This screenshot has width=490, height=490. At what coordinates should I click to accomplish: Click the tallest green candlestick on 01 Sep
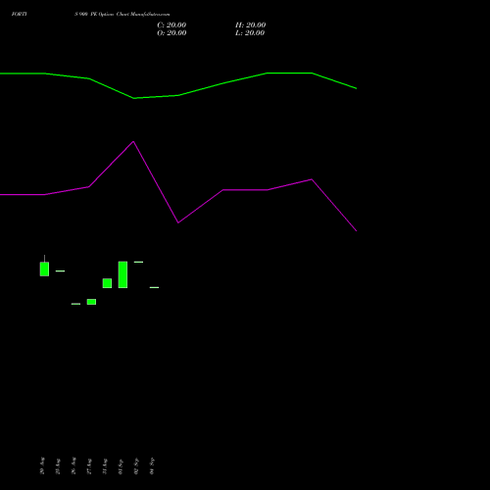[x=122, y=274]
